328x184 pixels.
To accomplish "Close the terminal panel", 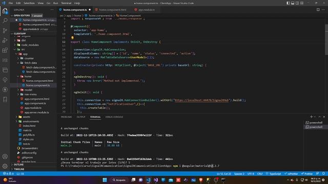I will (x=324, y=117).
